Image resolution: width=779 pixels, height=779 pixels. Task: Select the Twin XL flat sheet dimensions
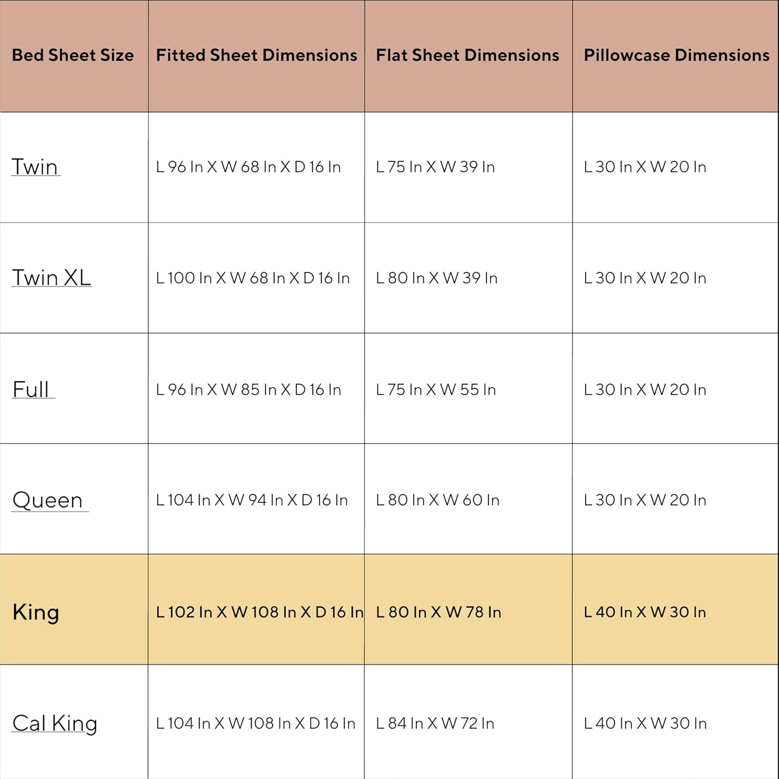pos(436,278)
